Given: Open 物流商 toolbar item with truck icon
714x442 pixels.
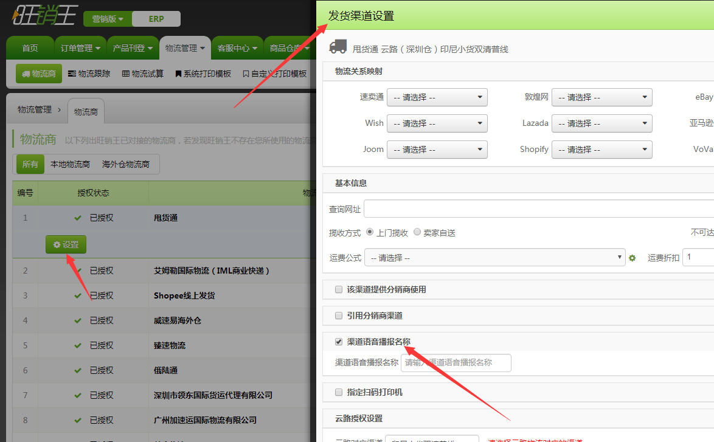Looking at the screenshot, I should [x=39, y=74].
